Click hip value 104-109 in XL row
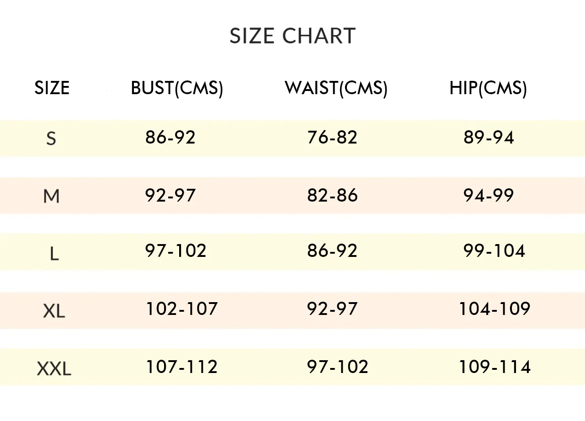585x421 pixels. [494, 309]
